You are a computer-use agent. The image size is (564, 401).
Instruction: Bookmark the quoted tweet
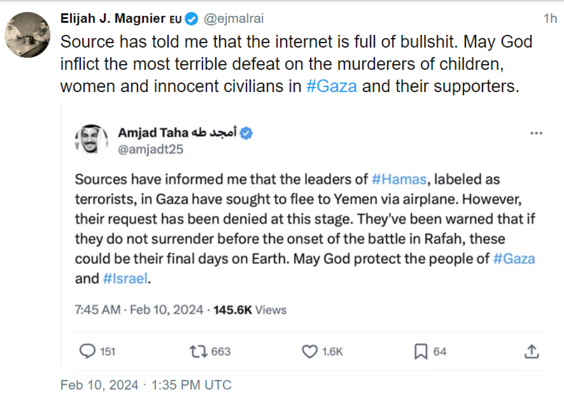point(421,351)
